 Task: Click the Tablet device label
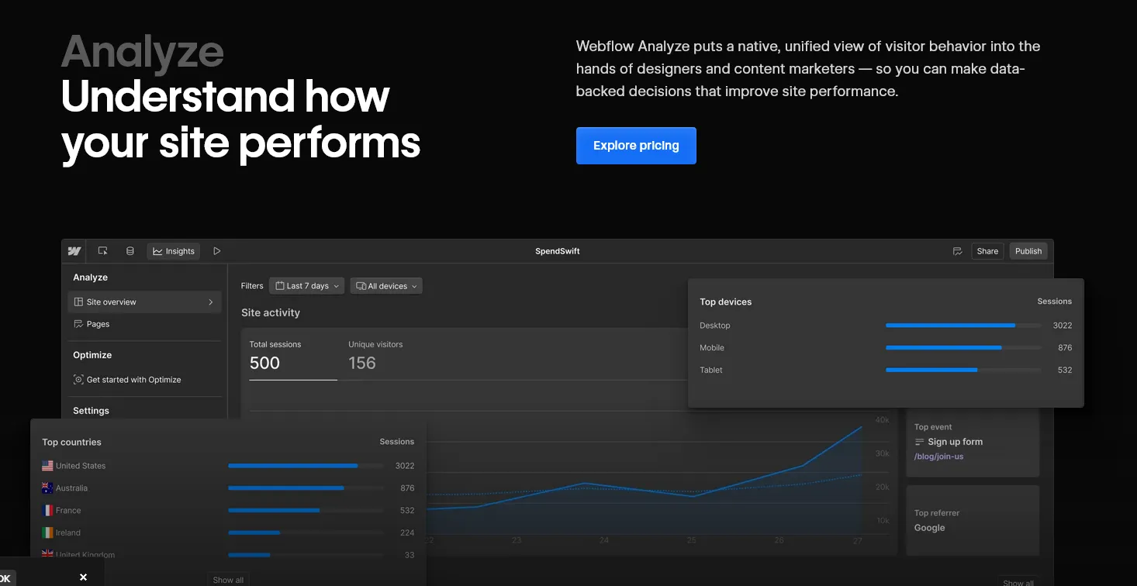coord(711,370)
